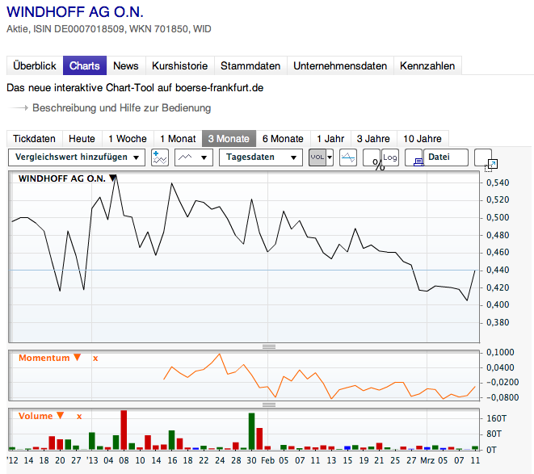The height and width of the screenshot is (474, 534).
Task: Open the Stammdaten tab
Action: click(250, 65)
